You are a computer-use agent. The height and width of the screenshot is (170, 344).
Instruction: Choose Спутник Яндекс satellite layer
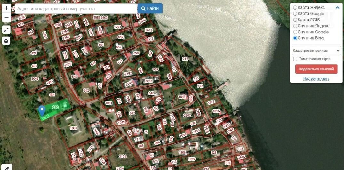295,26
